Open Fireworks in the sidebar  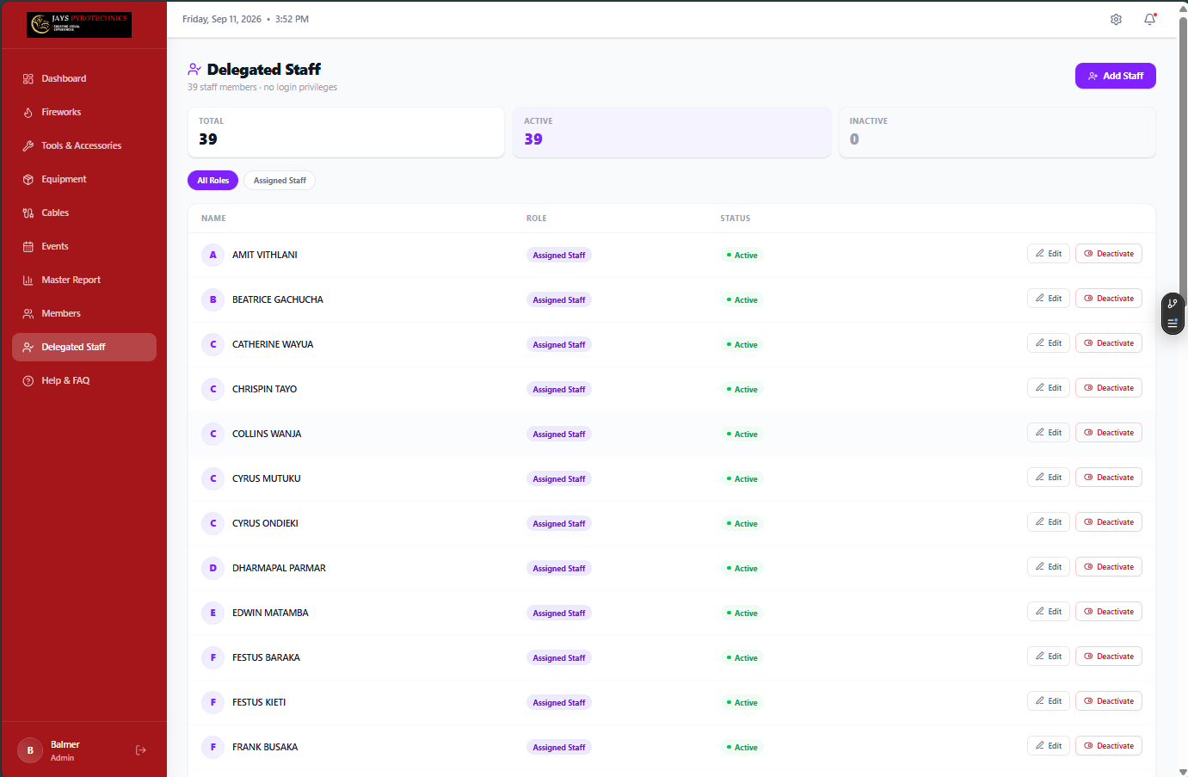coord(84,112)
